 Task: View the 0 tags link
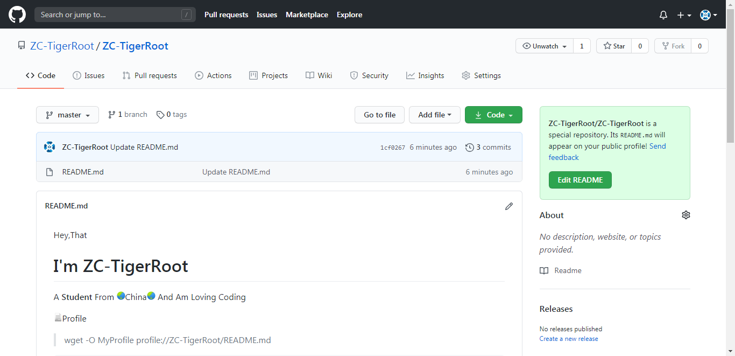click(x=172, y=115)
